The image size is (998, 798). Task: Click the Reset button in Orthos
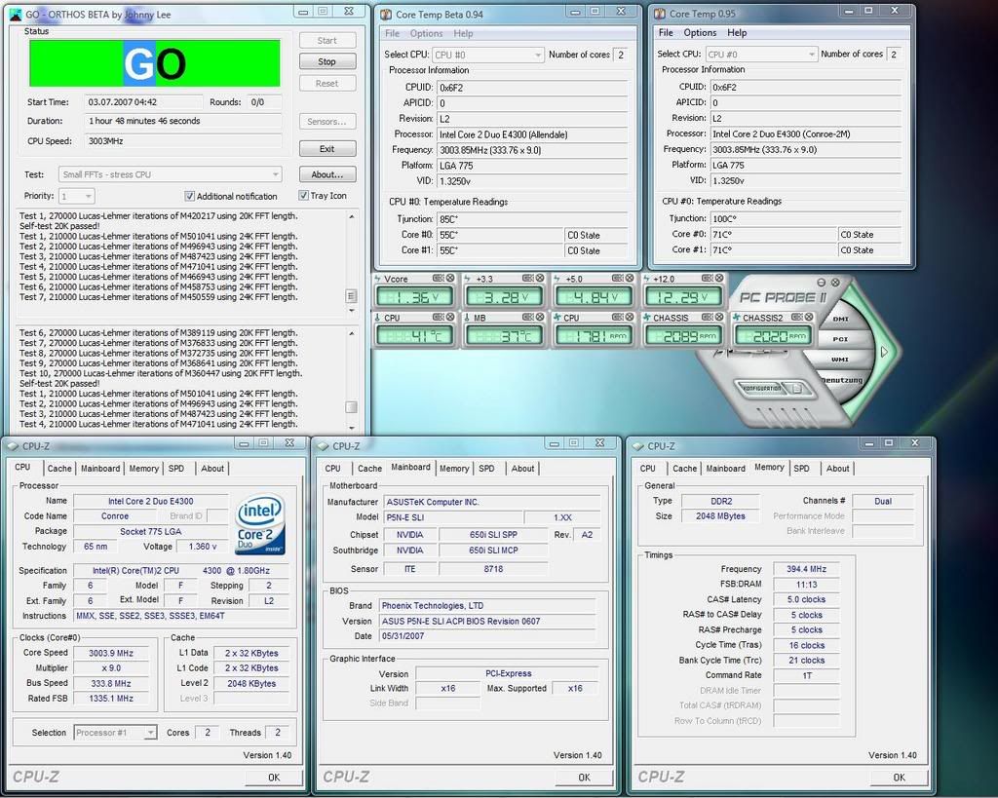pos(327,84)
